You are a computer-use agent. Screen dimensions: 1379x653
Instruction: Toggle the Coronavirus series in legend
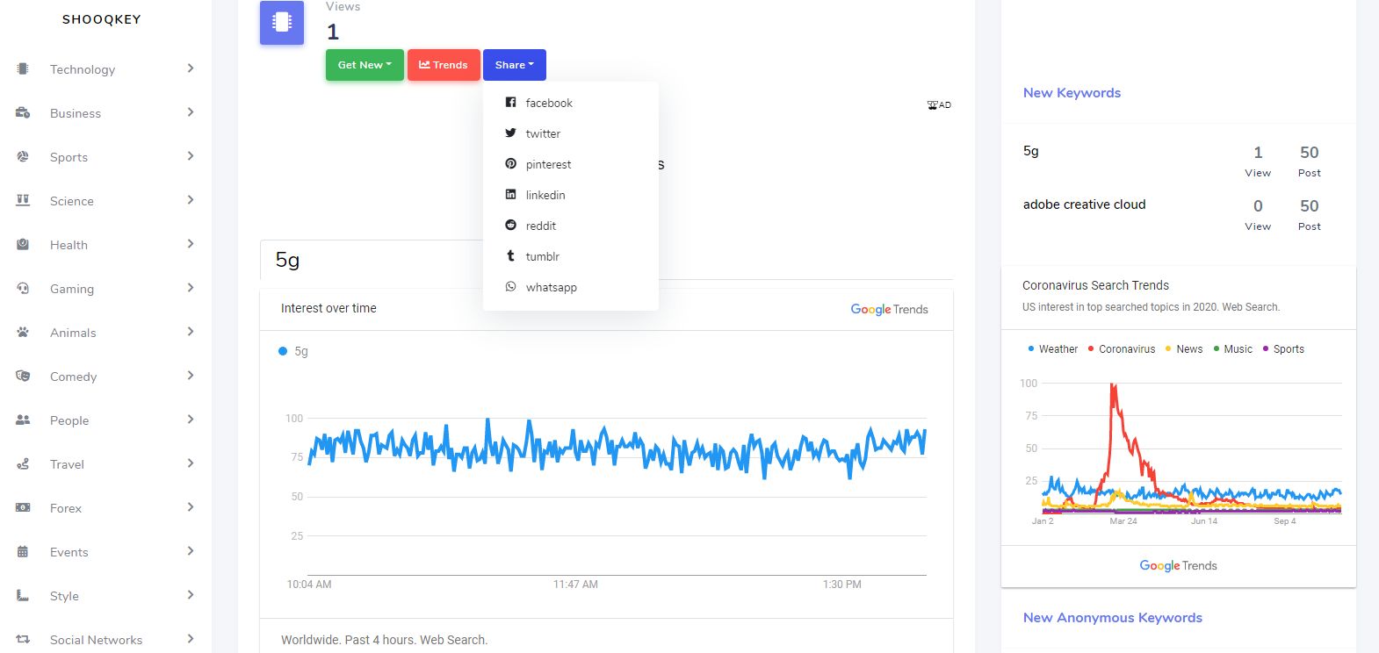coord(1121,348)
